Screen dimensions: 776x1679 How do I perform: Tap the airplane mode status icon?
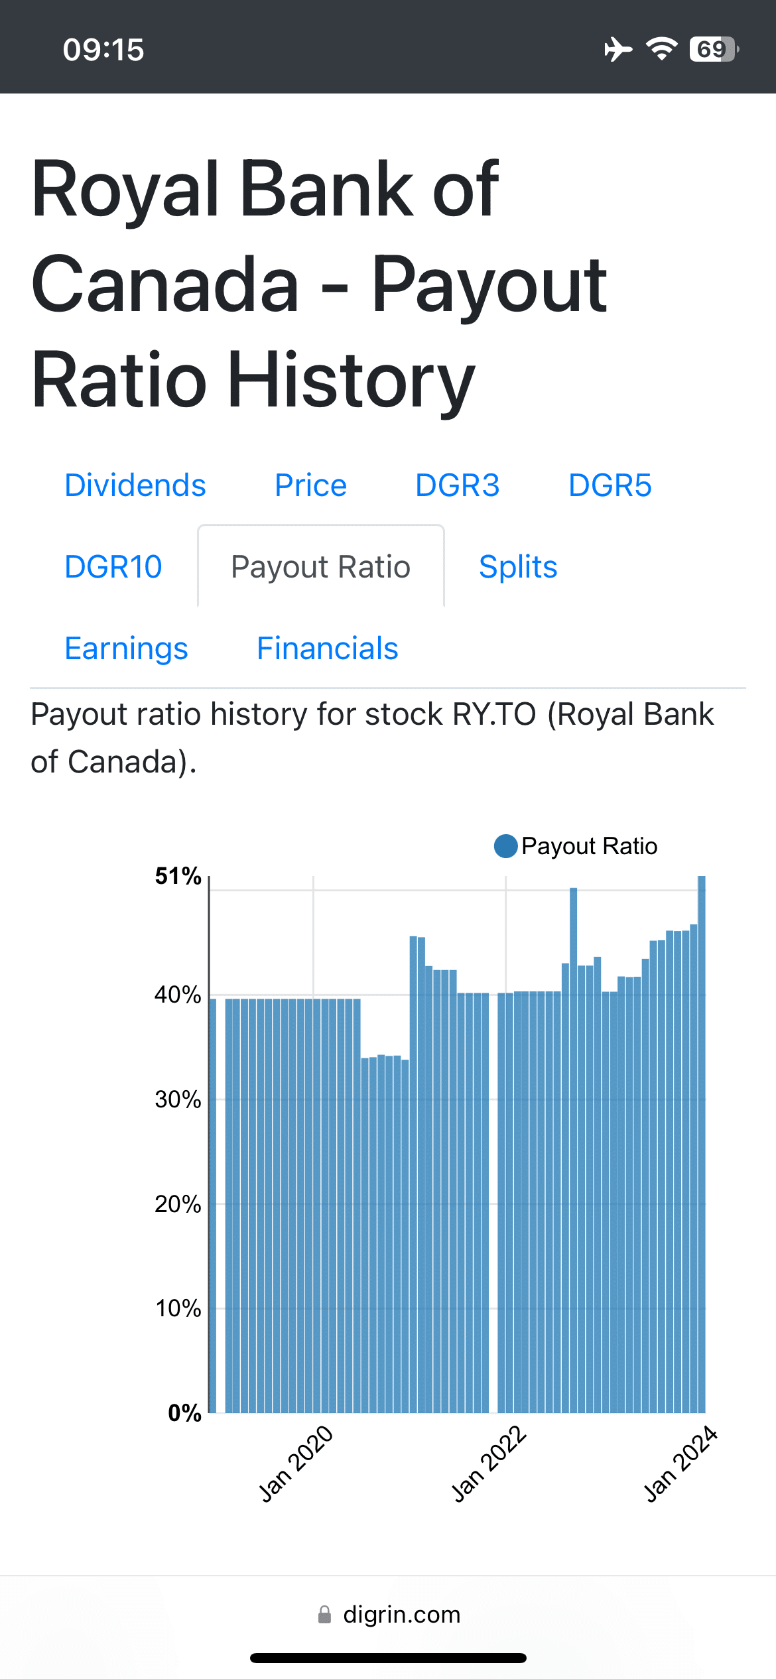pos(617,50)
